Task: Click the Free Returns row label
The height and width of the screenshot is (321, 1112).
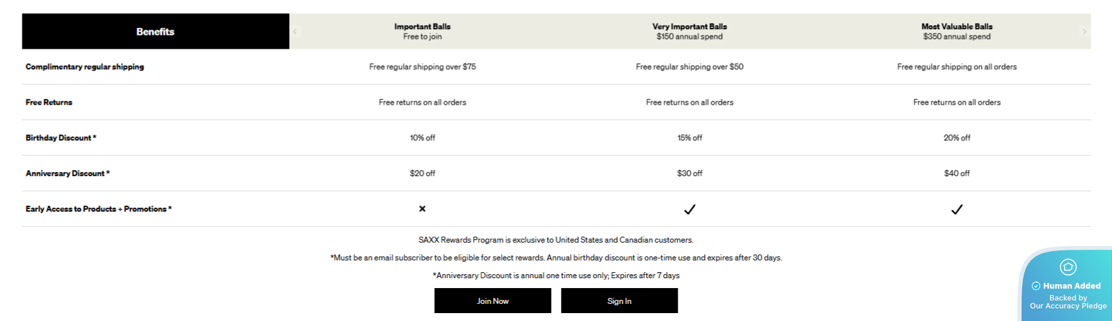Action: pos(49,102)
